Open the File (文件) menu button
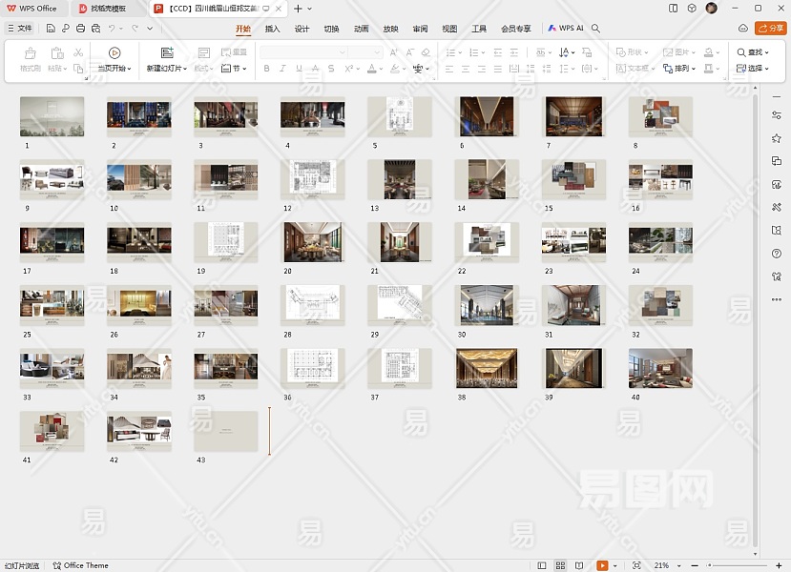 [x=19, y=29]
